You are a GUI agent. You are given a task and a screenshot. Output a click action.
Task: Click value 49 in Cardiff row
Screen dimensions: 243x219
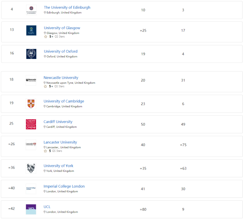point(183,124)
